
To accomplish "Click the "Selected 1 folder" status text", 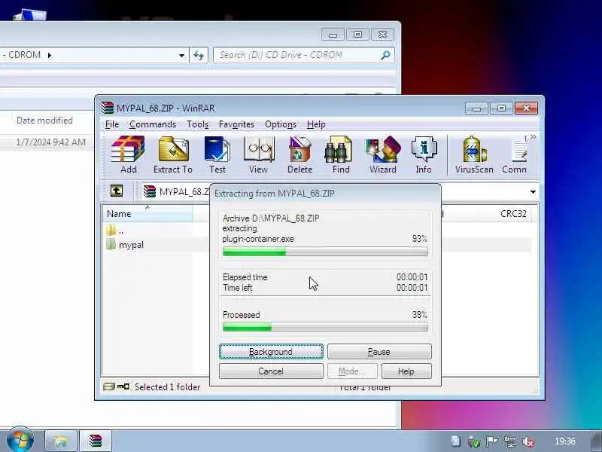I will (x=167, y=387).
